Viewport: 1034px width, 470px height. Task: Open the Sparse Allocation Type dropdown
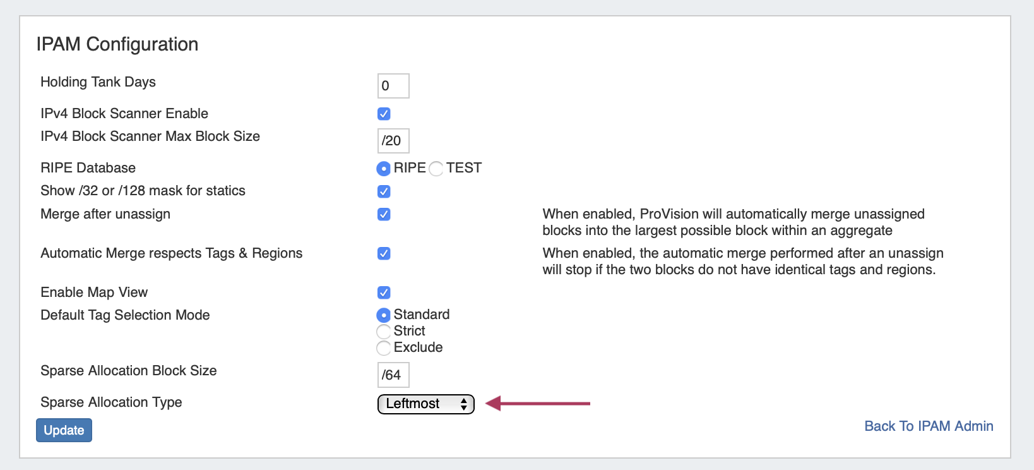[x=425, y=404]
